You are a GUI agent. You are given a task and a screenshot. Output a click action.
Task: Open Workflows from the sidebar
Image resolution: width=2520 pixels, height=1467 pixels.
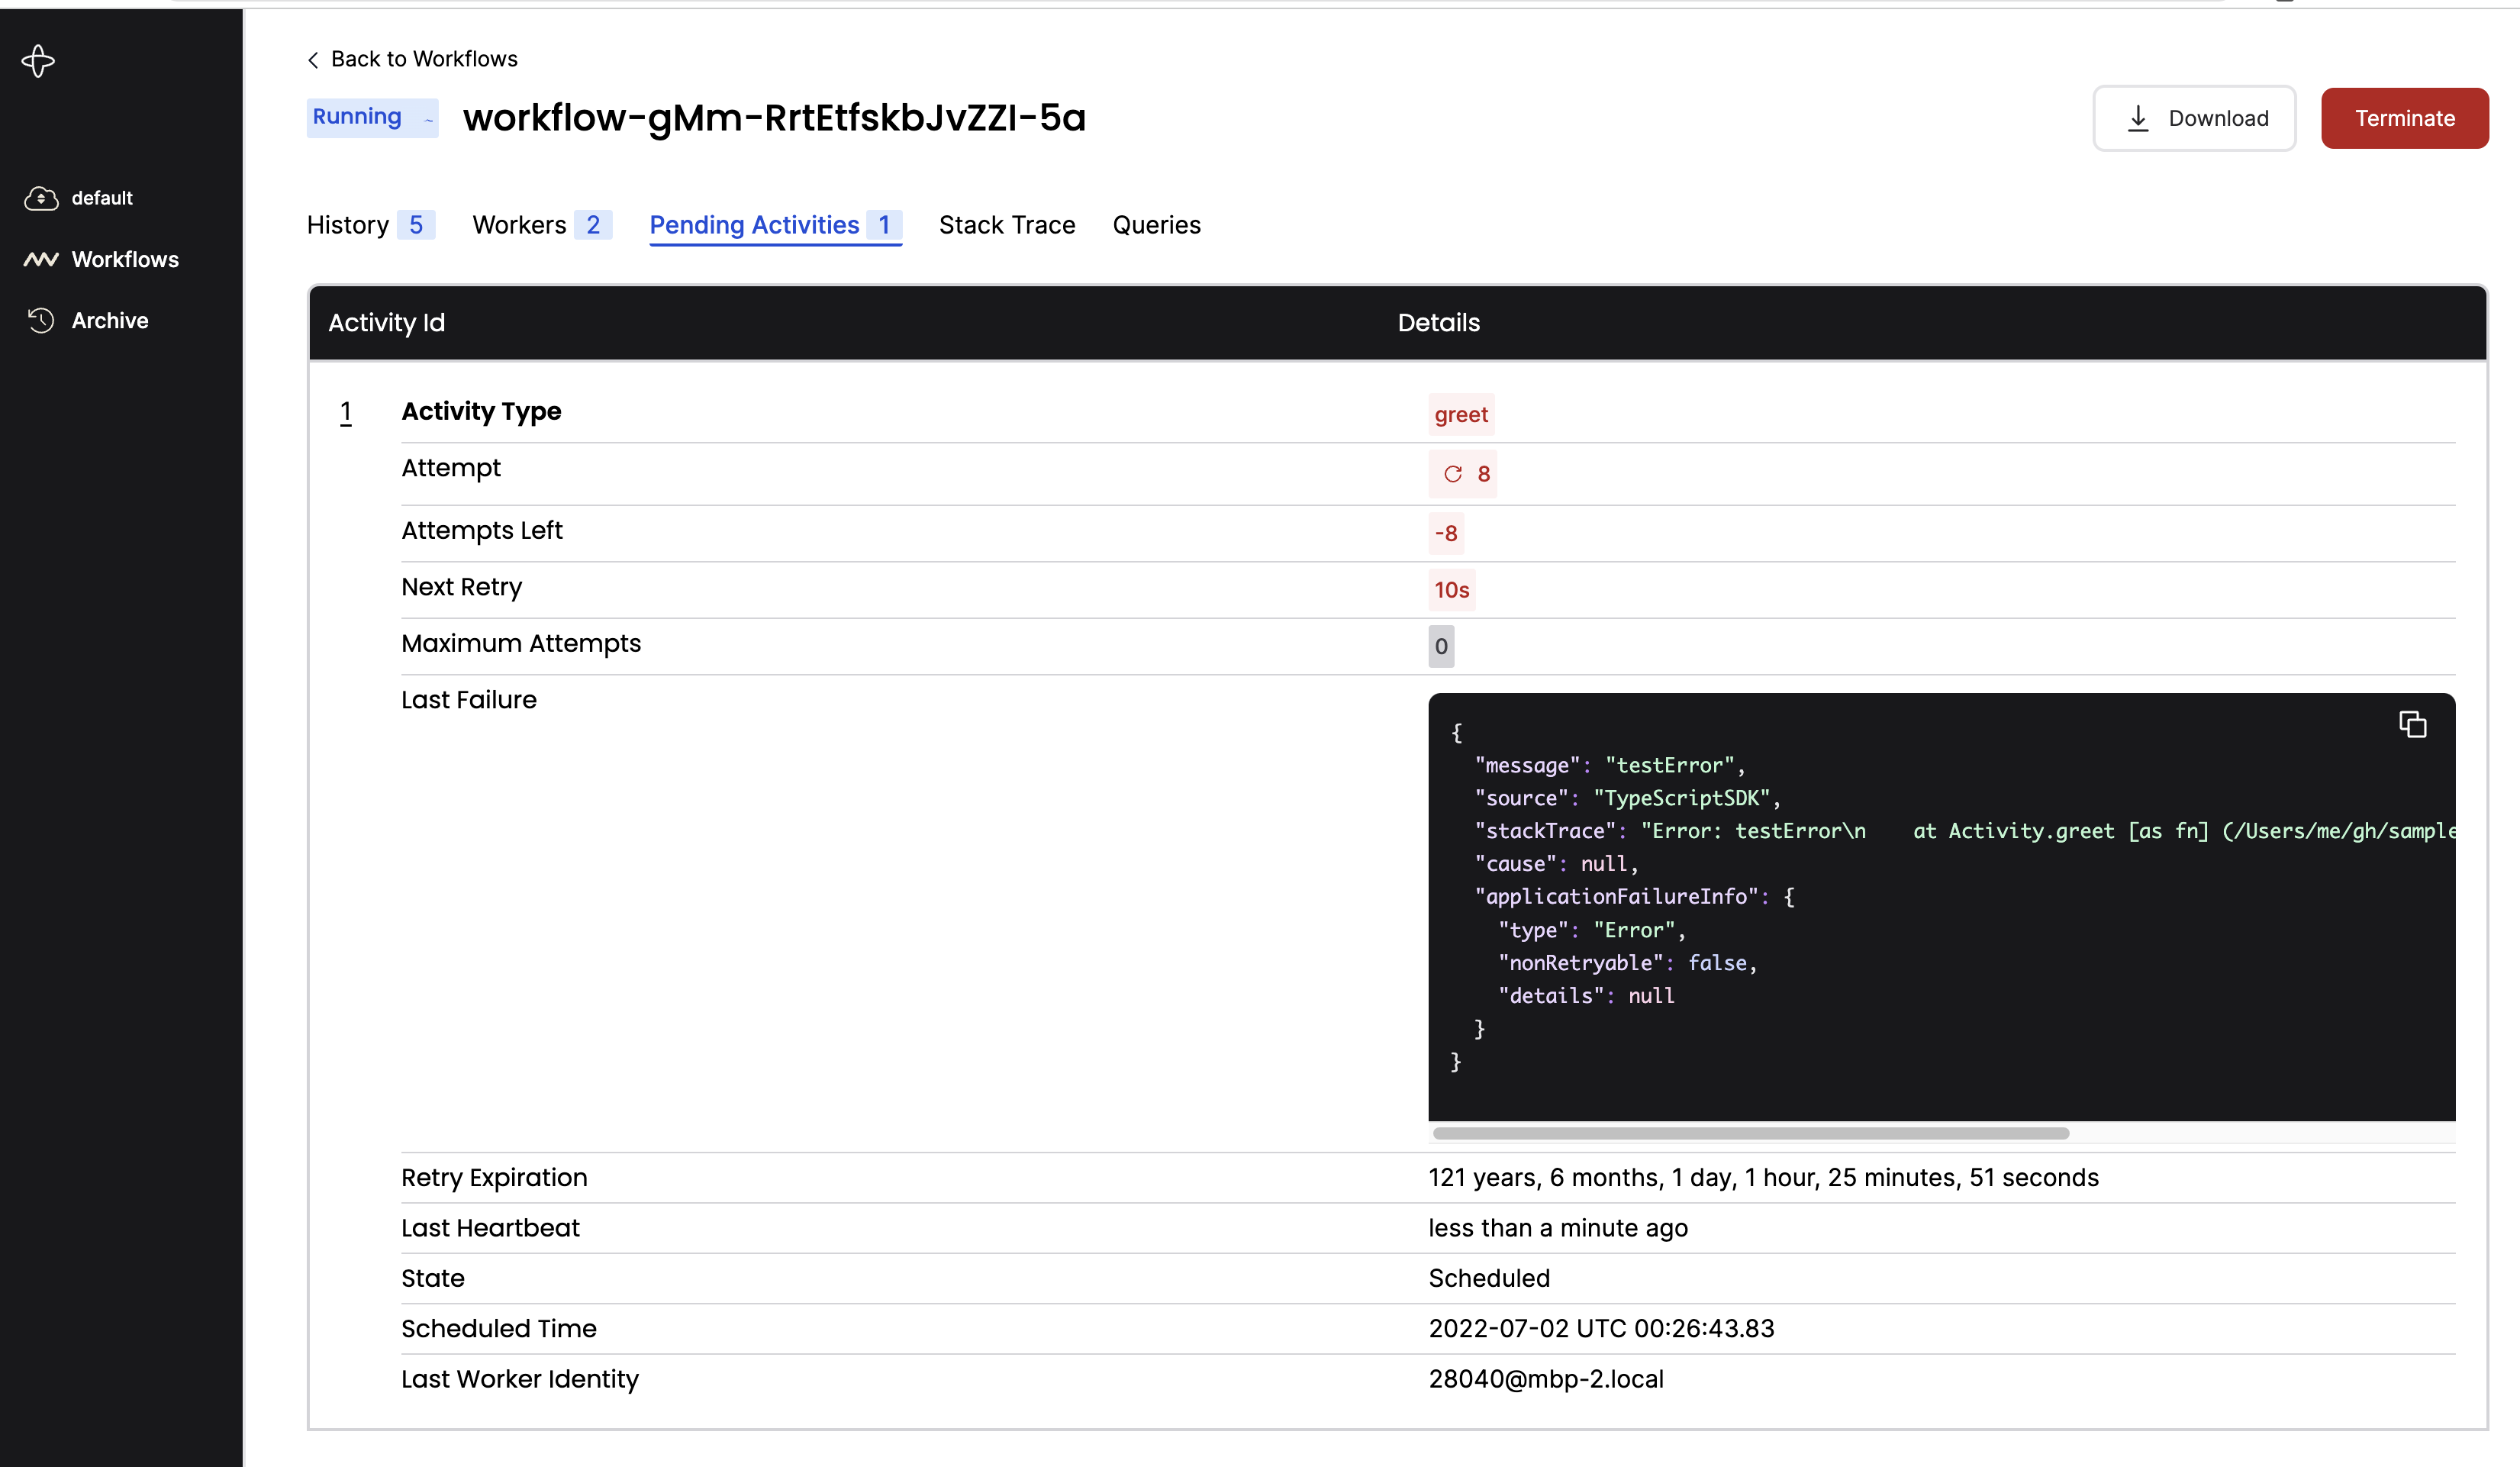click(124, 259)
